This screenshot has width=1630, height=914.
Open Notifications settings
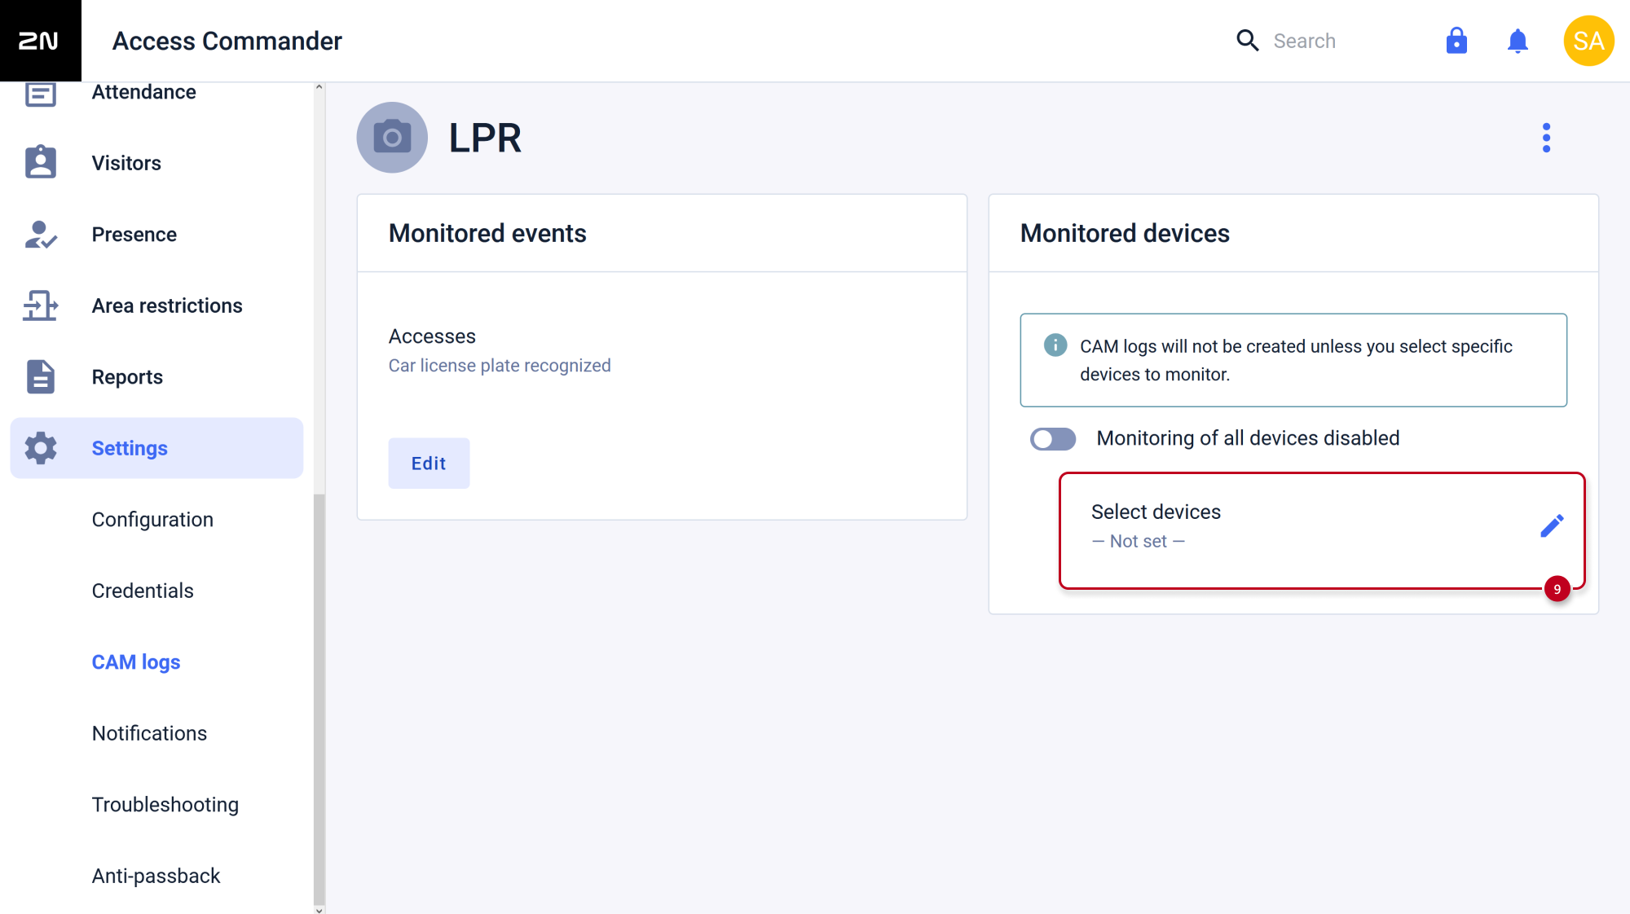(149, 733)
